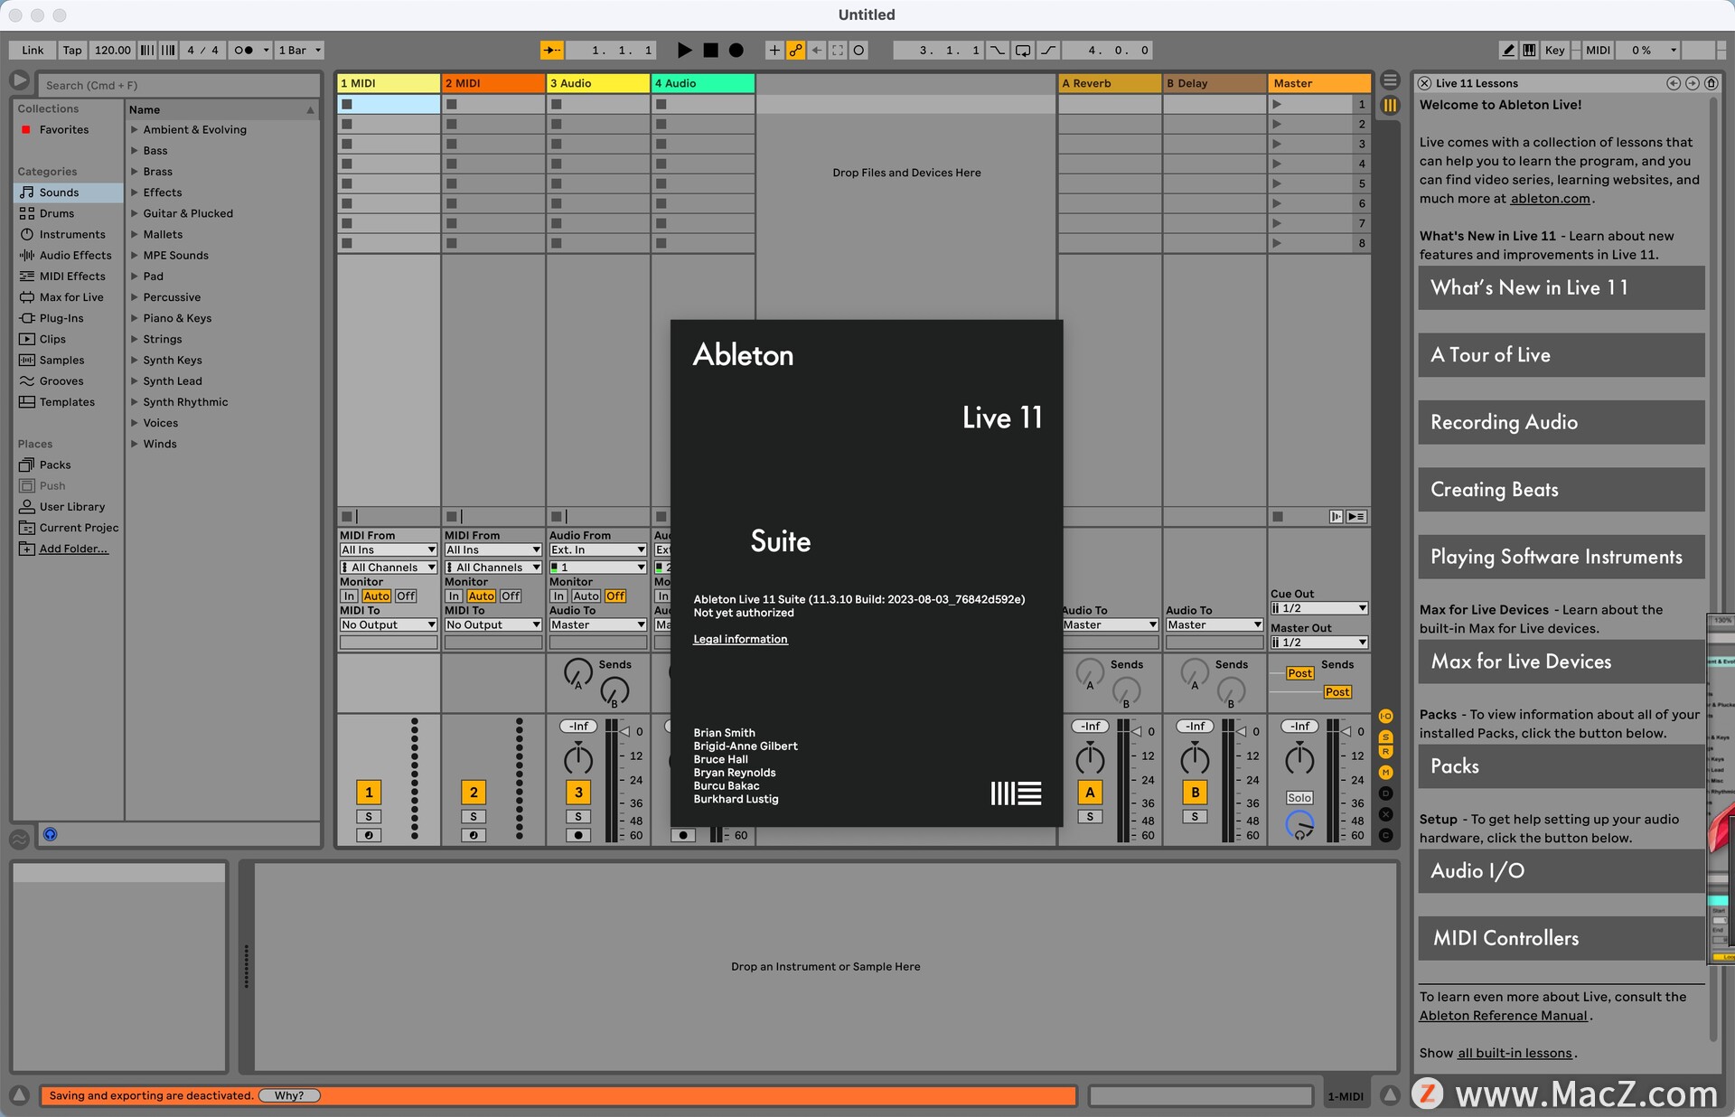Screen dimensions: 1735x1117
Task: Switch to Session view icon
Action: (1391, 105)
